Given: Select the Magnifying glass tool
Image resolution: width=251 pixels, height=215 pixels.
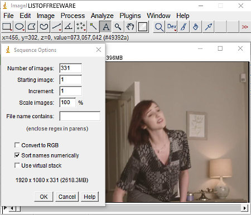Looking at the screenshot, I should pos(118,27).
